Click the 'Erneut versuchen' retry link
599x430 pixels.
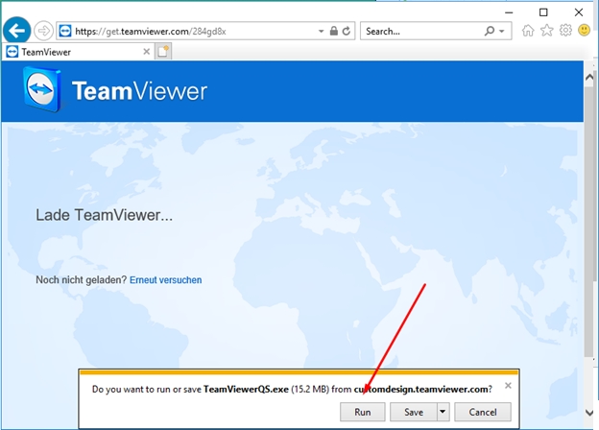[x=166, y=280]
